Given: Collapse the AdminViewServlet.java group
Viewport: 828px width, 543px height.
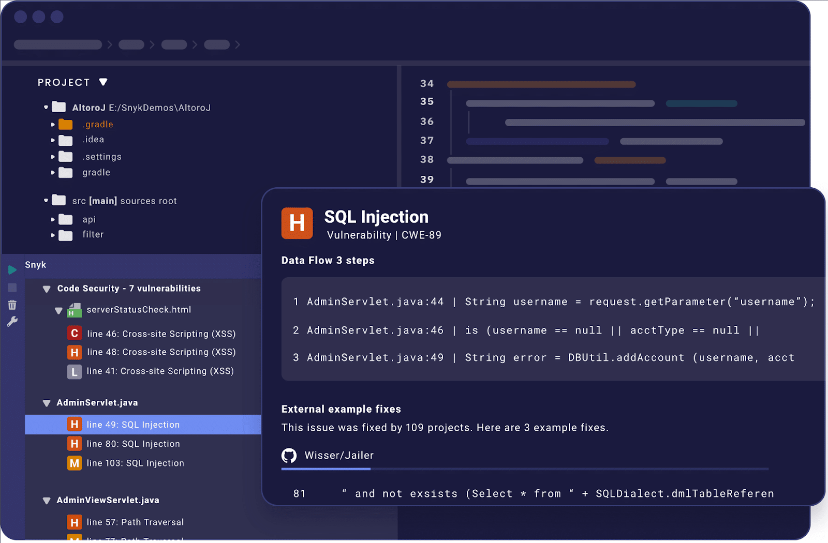Looking at the screenshot, I should pos(47,501).
